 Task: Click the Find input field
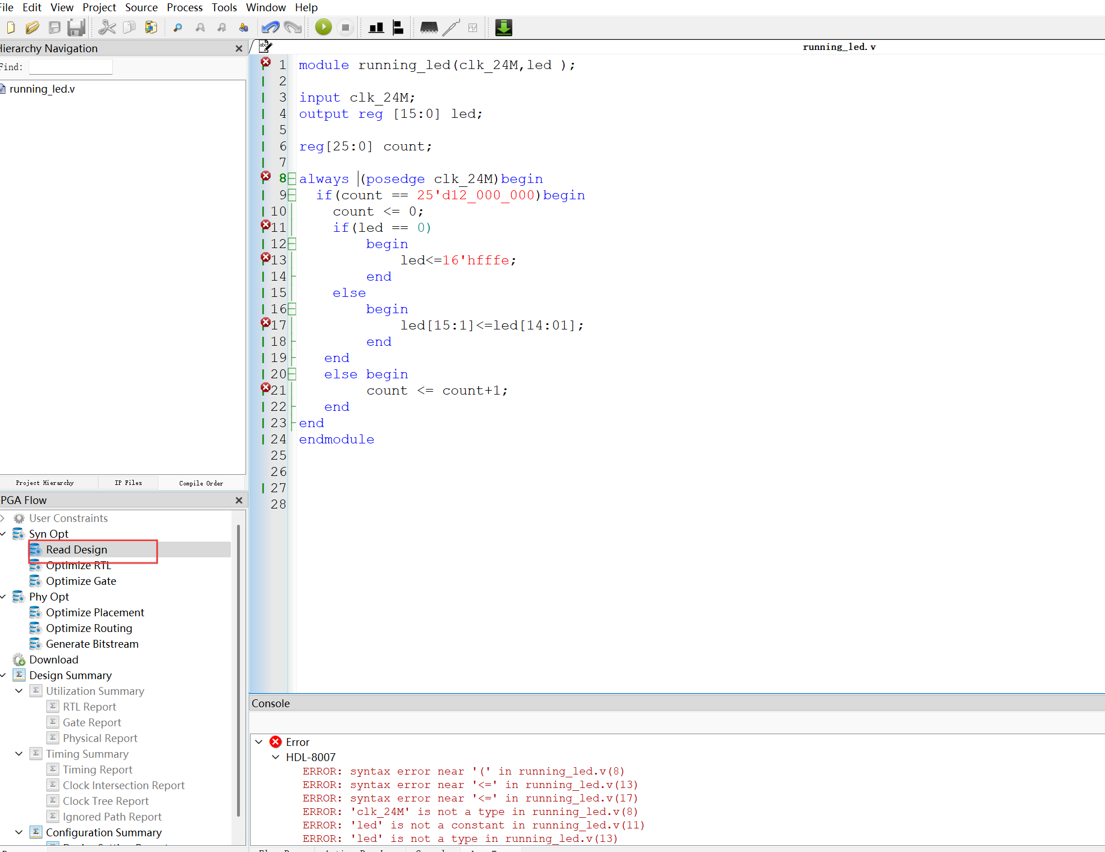point(71,67)
